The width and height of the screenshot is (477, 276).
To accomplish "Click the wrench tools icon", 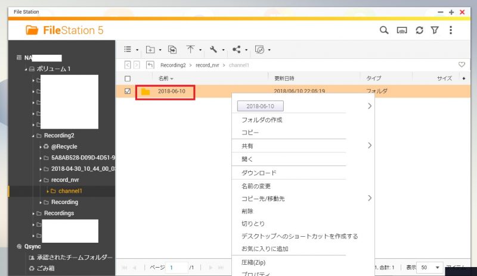I will (213, 49).
